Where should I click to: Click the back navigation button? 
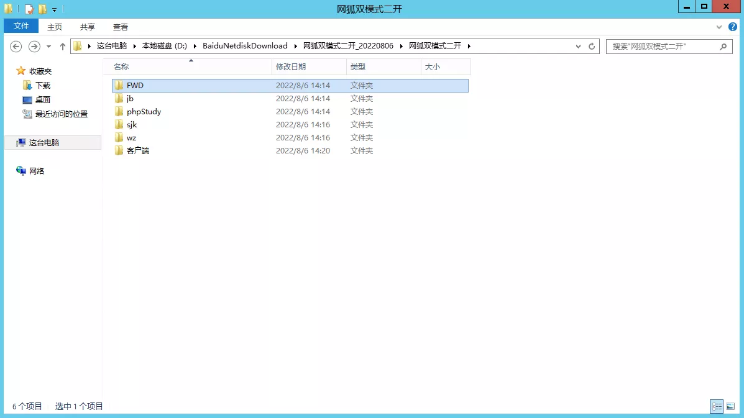tap(16, 46)
